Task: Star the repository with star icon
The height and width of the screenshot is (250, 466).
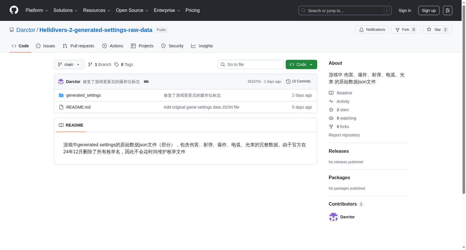Action: click(429, 29)
